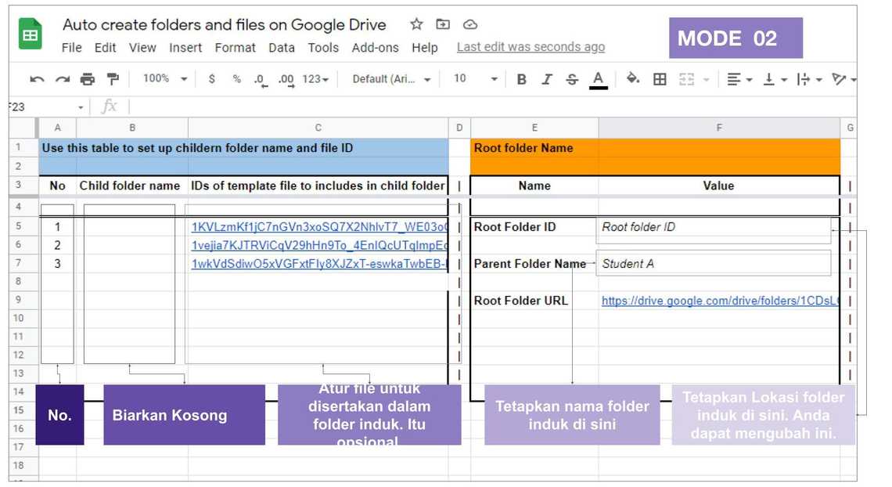Toggle strikethrough formatting
Screen dimensions: 892x487
coord(572,79)
